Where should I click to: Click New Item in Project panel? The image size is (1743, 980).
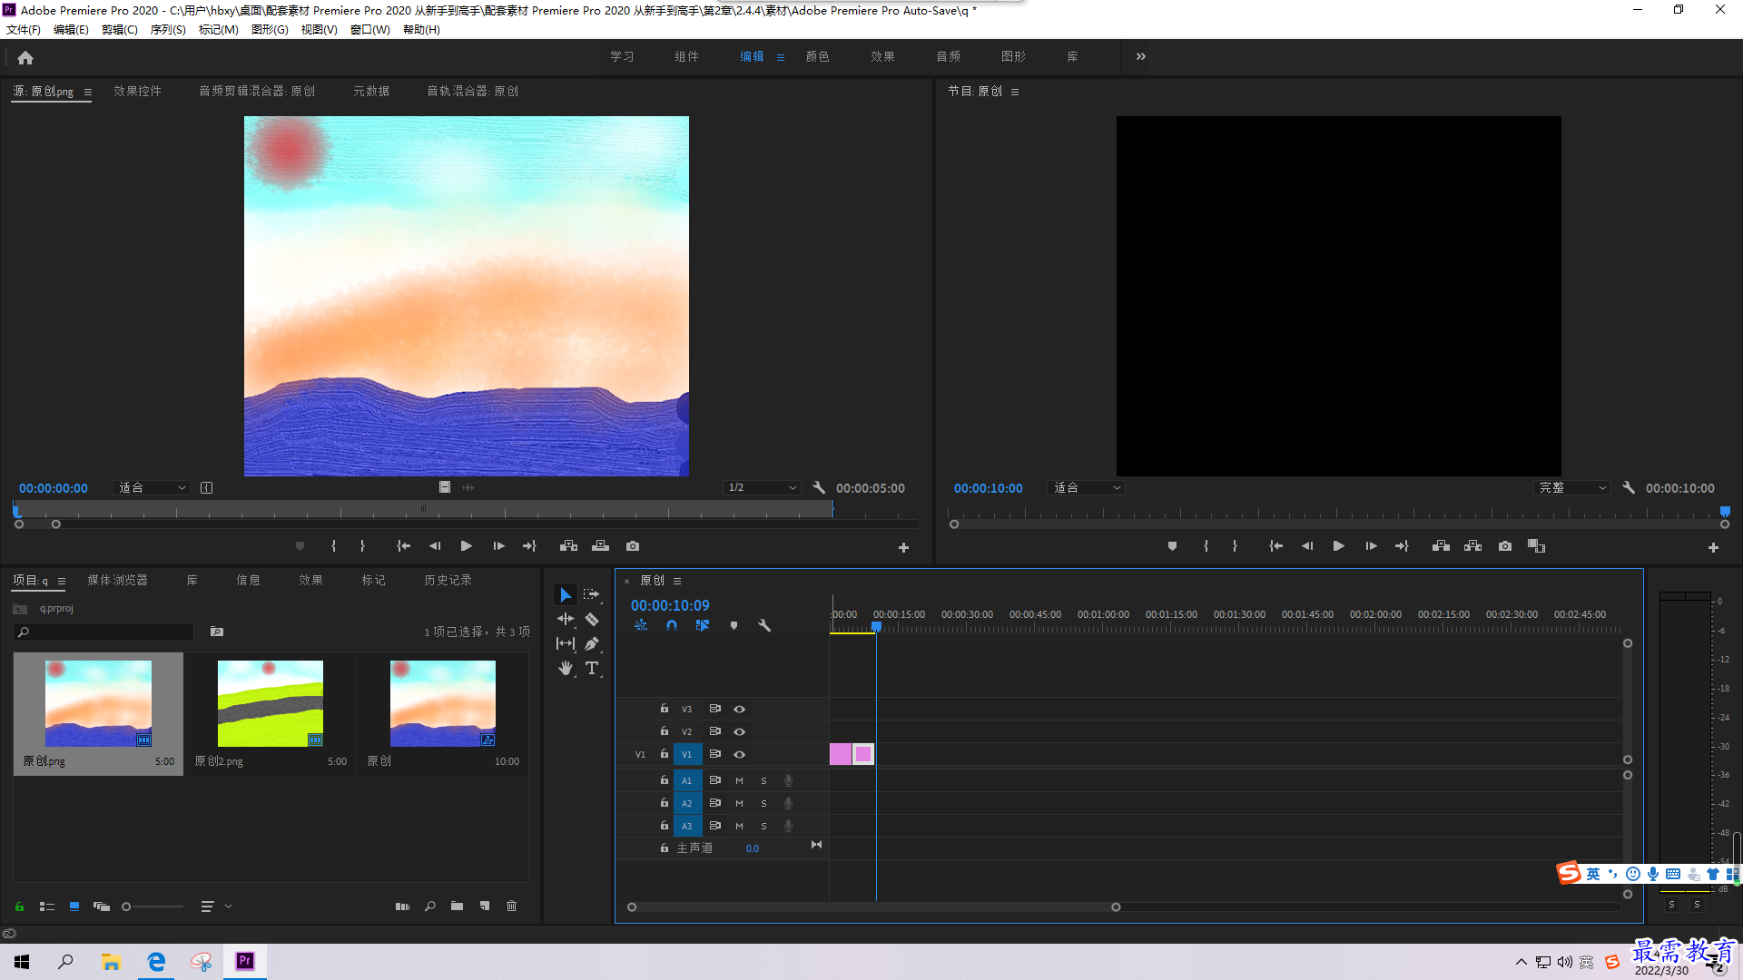click(485, 906)
